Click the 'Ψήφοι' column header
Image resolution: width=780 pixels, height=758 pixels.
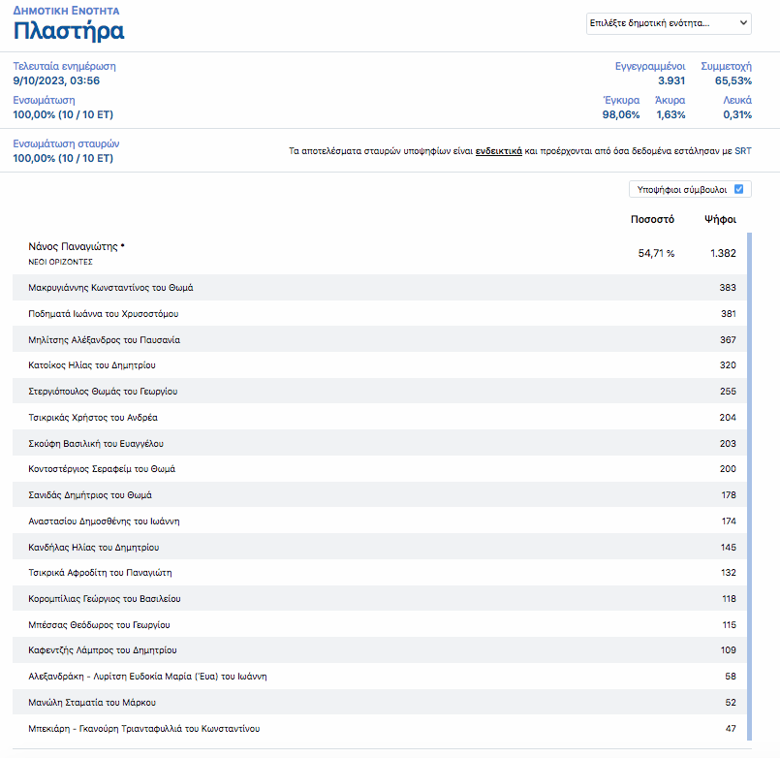[720, 220]
